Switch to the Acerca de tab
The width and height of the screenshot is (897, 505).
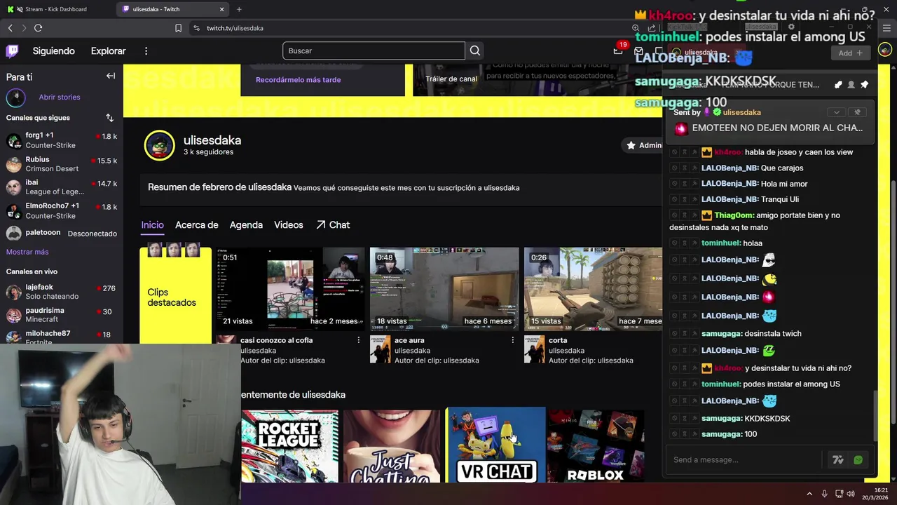tap(196, 225)
